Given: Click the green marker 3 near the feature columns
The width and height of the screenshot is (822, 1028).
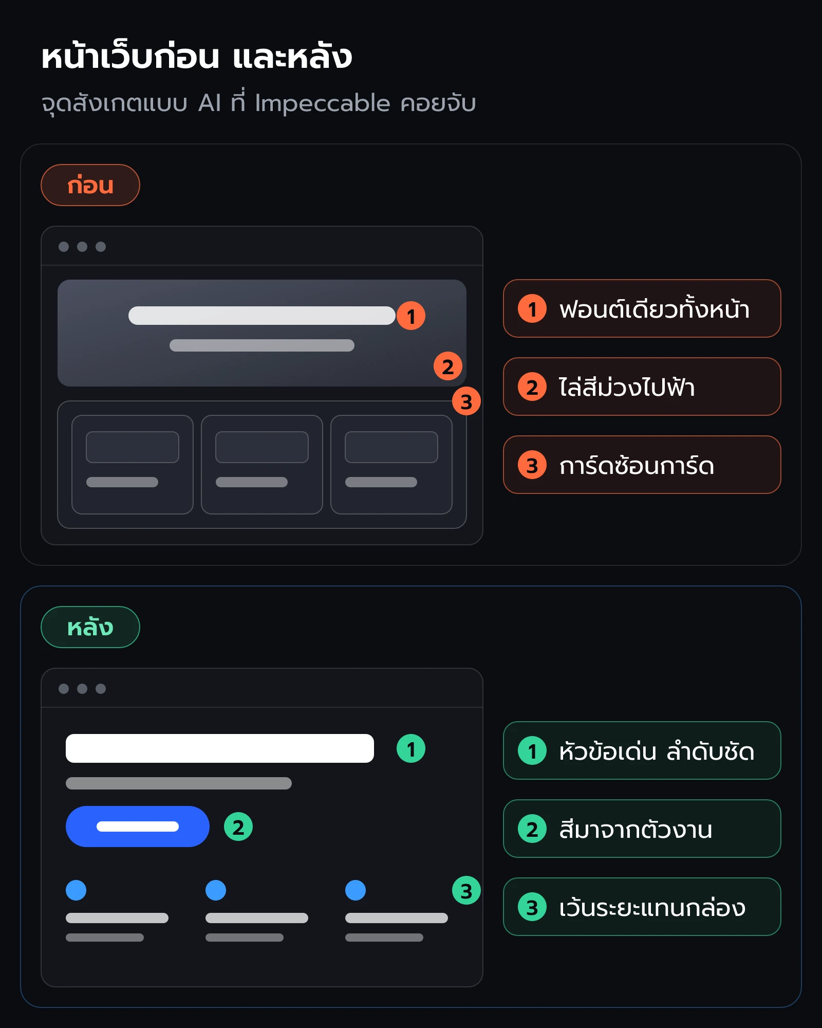Looking at the screenshot, I should pyautogui.click(x=466, y=890).
